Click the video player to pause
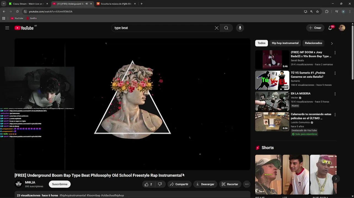Viewport: 354px width, 198px height. 132,104
